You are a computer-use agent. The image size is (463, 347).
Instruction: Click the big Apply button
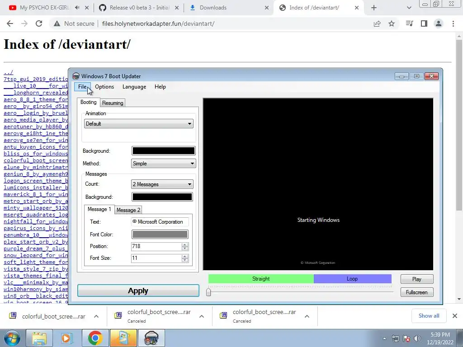(138, 291)
